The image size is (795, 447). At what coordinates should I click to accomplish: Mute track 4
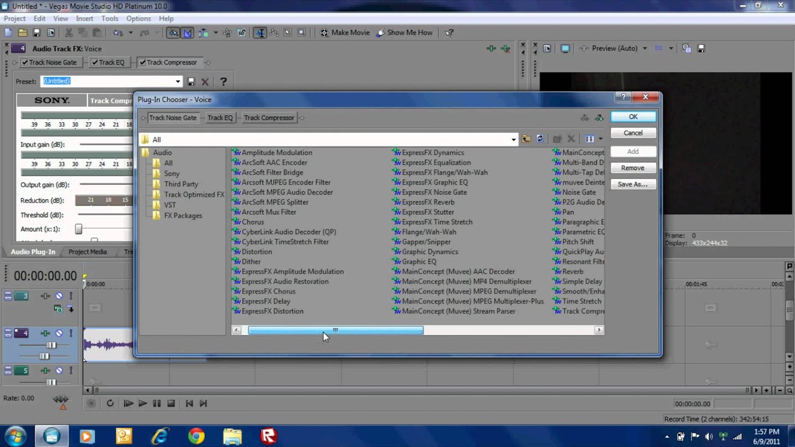[x=59, y=333]
